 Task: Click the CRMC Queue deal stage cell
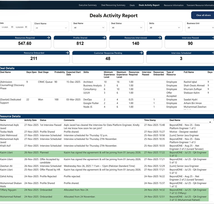click(45, 82)
